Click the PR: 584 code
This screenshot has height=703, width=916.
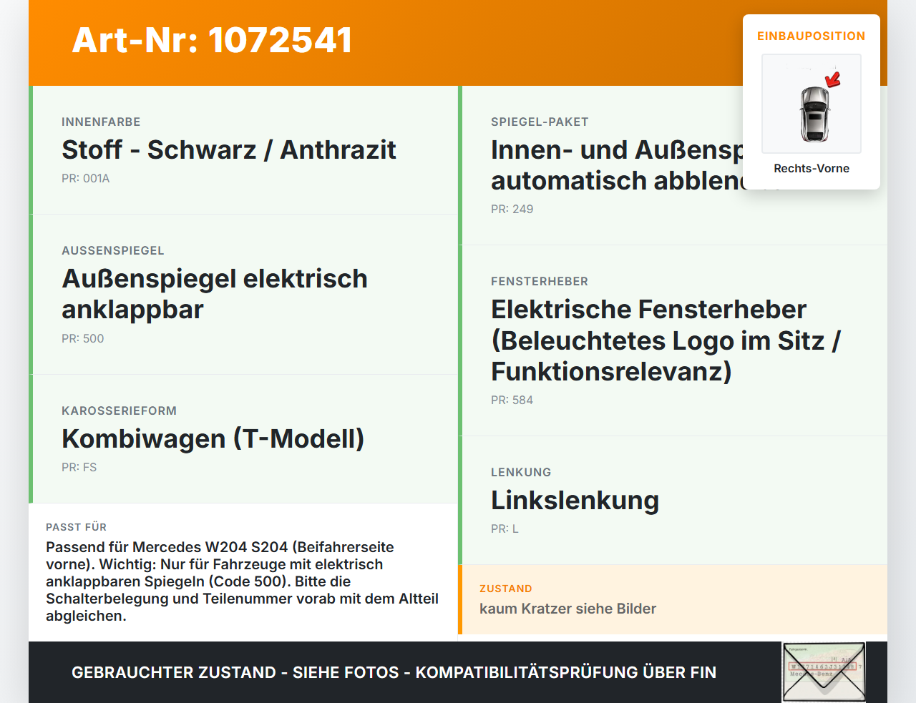pyautogui.click(x=512, y=400)
